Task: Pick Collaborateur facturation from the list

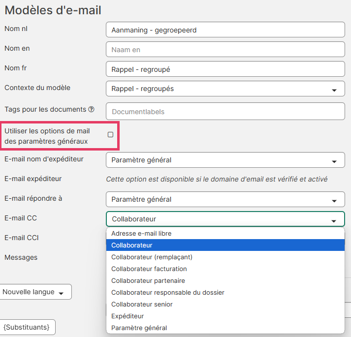Action: 225,269
